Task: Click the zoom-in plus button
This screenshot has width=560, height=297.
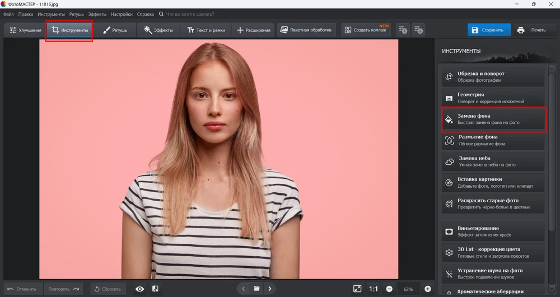Action: (428, 289)
